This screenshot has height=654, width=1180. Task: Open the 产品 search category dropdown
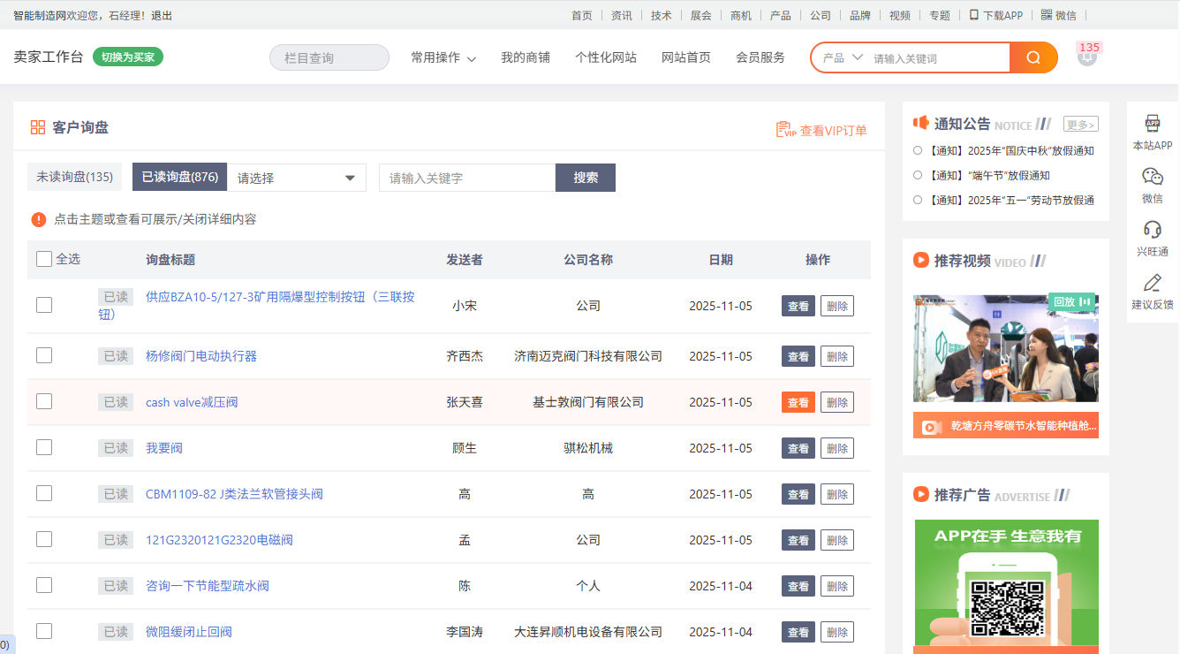[x=842, y=57]
